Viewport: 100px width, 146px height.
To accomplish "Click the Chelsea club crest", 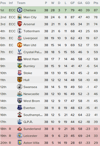I will [x=20, y=10].
